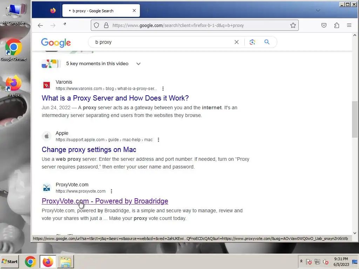The height and width of the screenshot is (269, 359).
Task: Click Chrome icon in the taskbar
Action: point(30,261)
